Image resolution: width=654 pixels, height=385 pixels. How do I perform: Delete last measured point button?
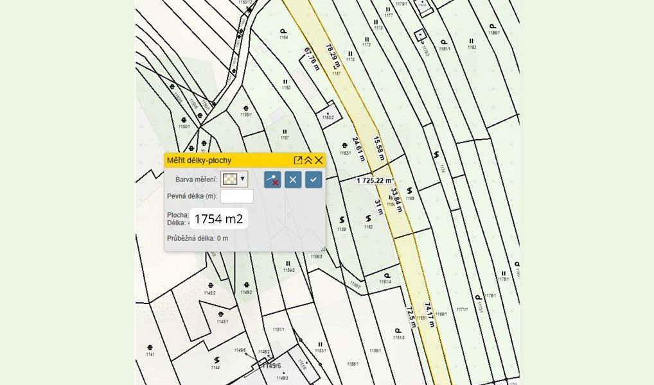[x=272, y=180]
